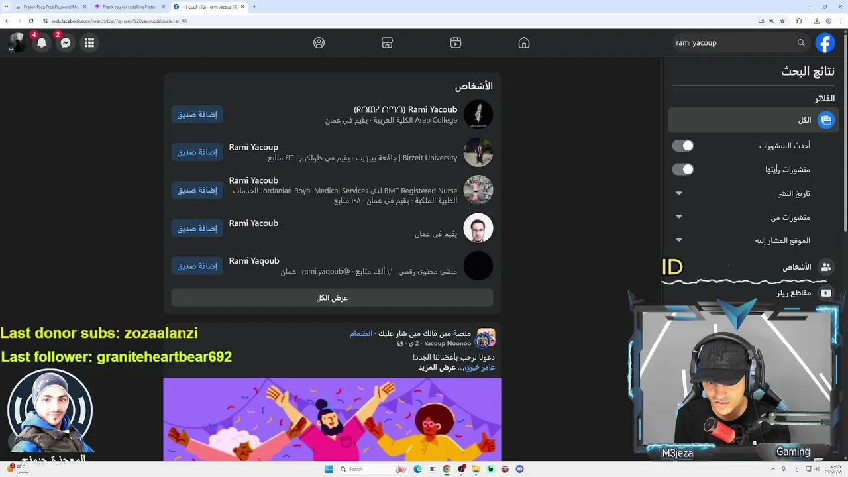Open the name link 'Rami Yacoup'

pos(254,147)
